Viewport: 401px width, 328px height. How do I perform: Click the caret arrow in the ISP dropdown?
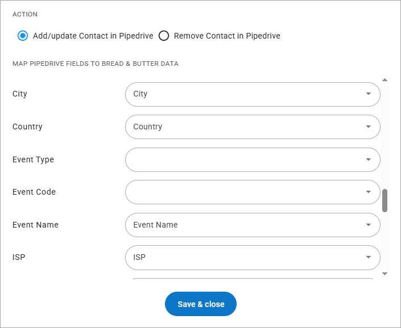click(x=369, y=258)
